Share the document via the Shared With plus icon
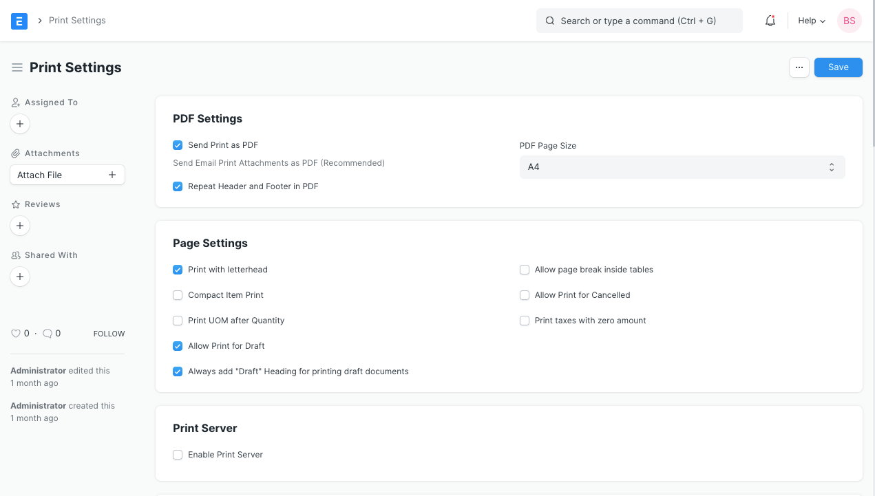This screenshot has height=496, width=875. click(x=19, y=277)
